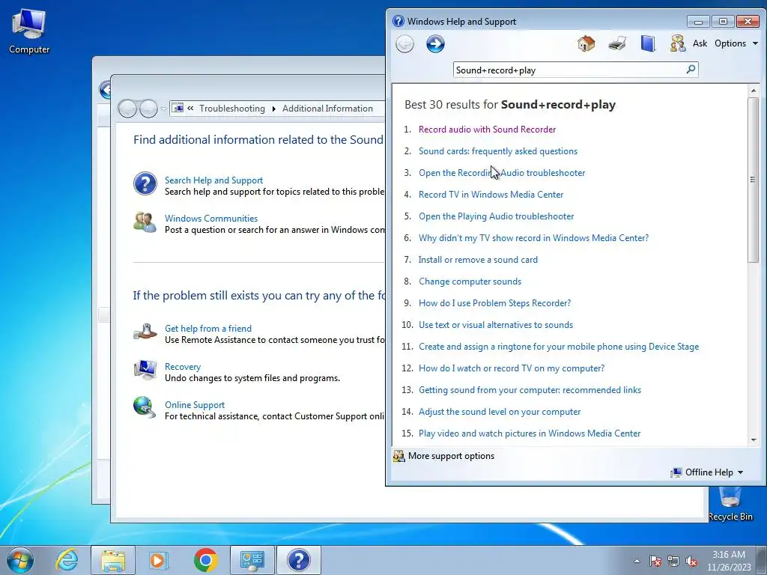The height and width of the screenshot is (575, 767).
Task: Open How do I use Problem Steps Recorder
Action: [494, 303]
